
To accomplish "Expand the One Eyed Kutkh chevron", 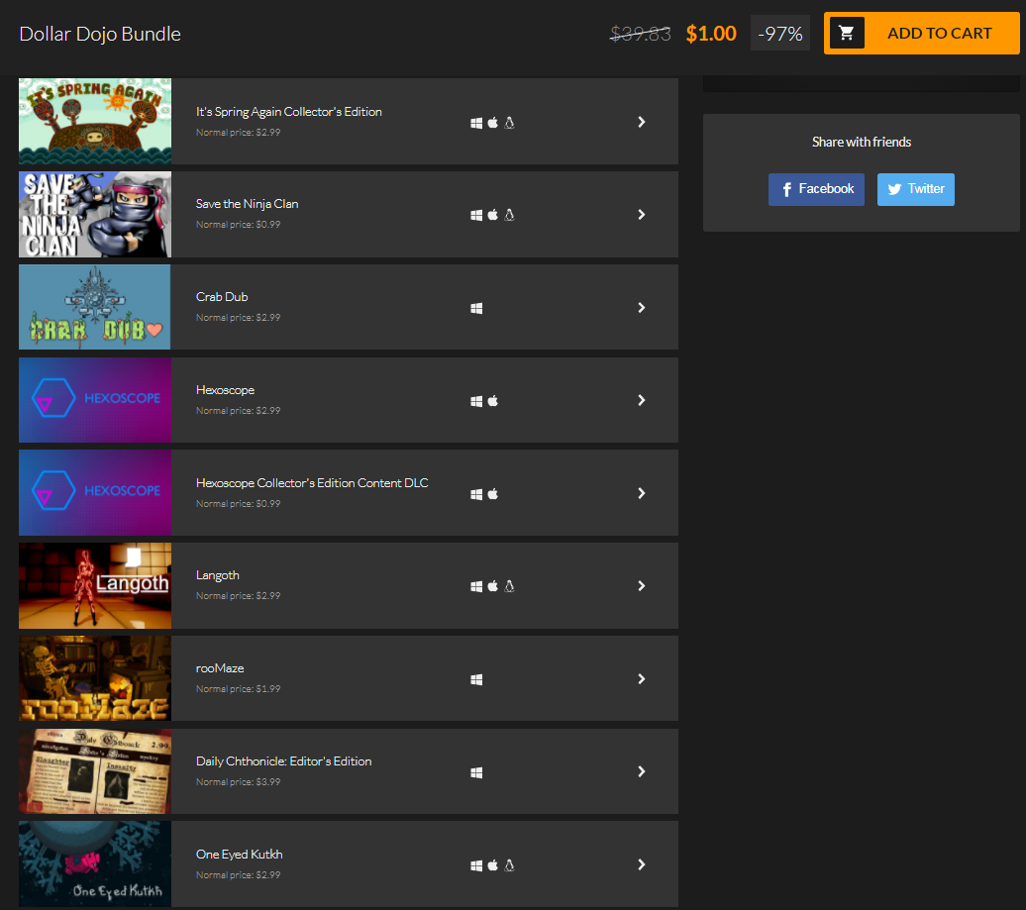I will pyautogui.click(x=642, y=864).
